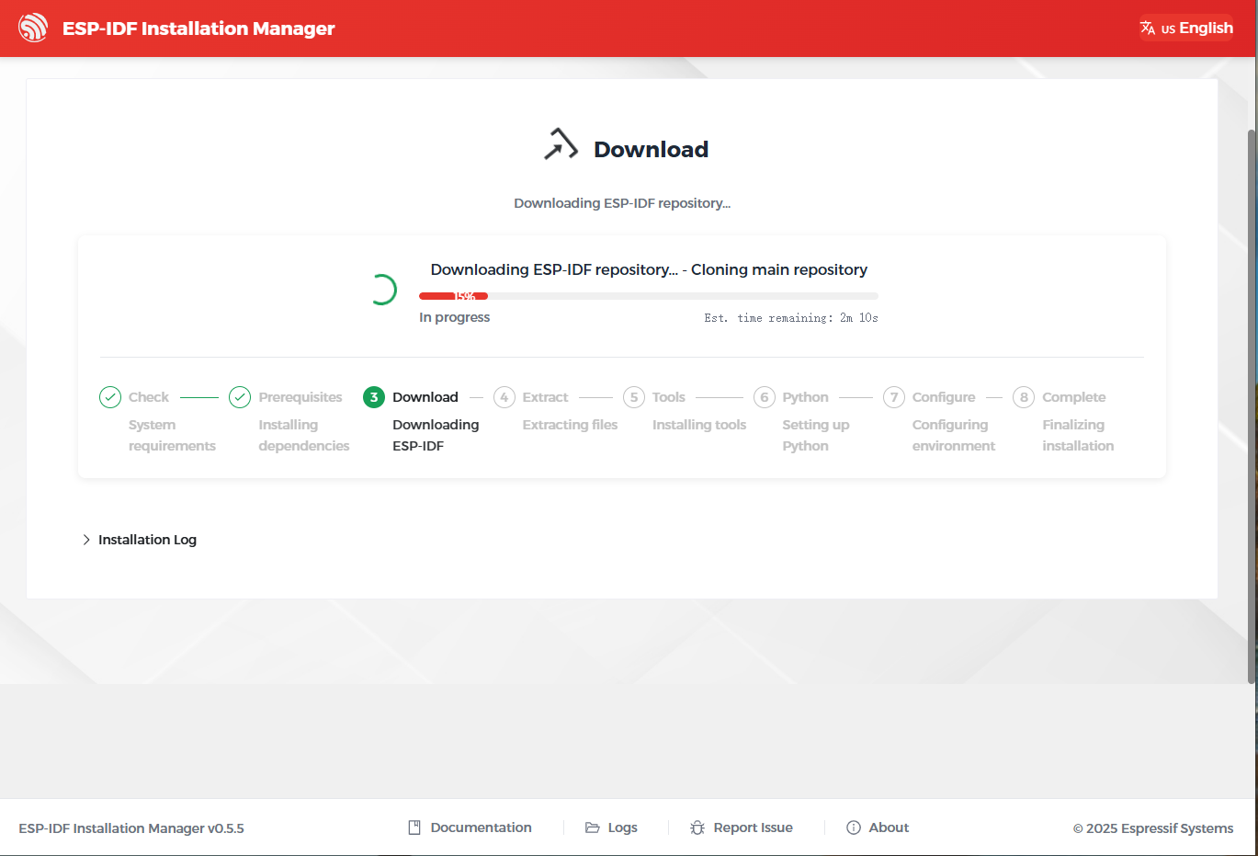Click the About link in the footer
This screenshot has height=856, width=1258.
[x=889, y=827]
